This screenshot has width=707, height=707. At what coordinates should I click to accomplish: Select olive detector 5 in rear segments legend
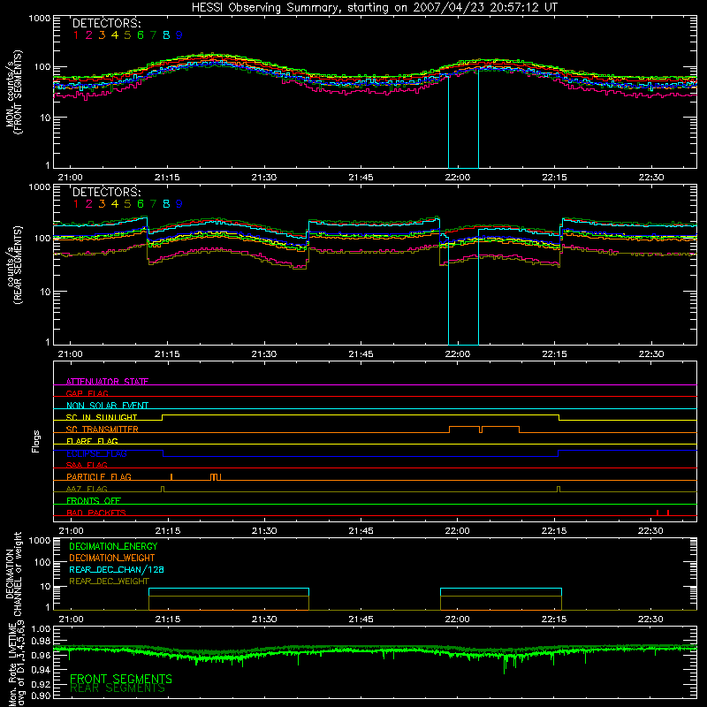(127, 204)
